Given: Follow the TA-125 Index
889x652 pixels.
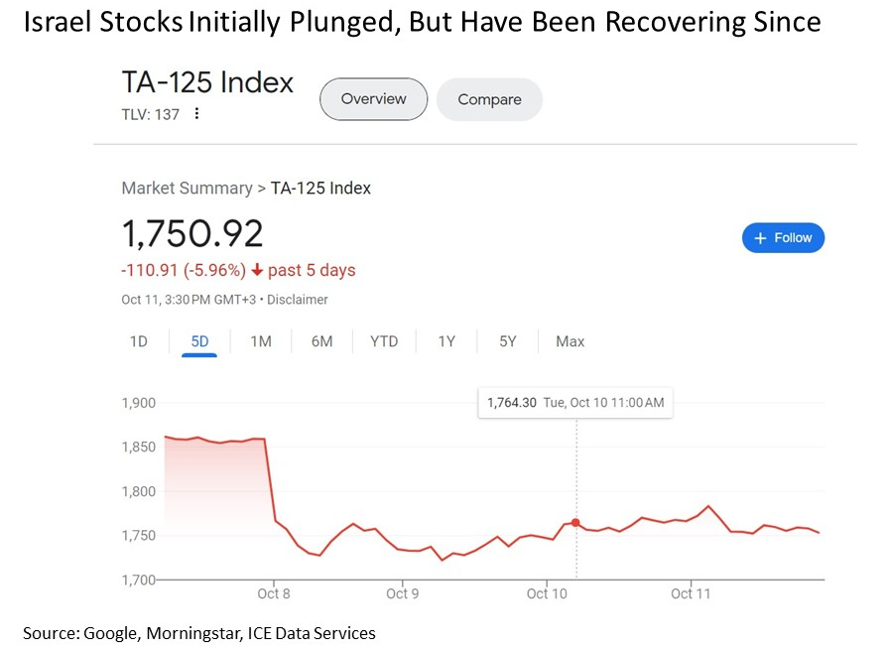Looking at the screenshot, I should point(783,238).
